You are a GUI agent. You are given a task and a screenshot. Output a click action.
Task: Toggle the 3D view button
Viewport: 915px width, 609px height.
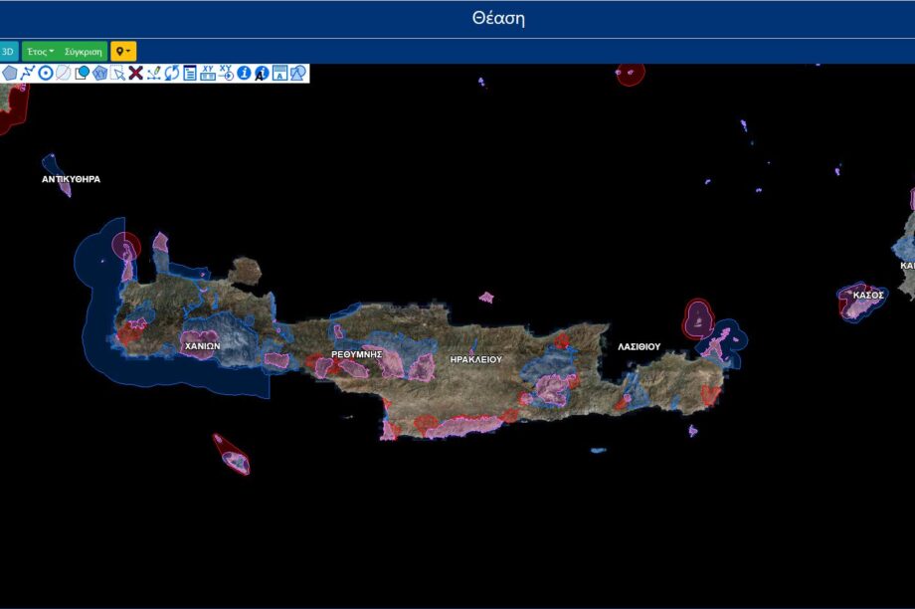click(8, 51)
